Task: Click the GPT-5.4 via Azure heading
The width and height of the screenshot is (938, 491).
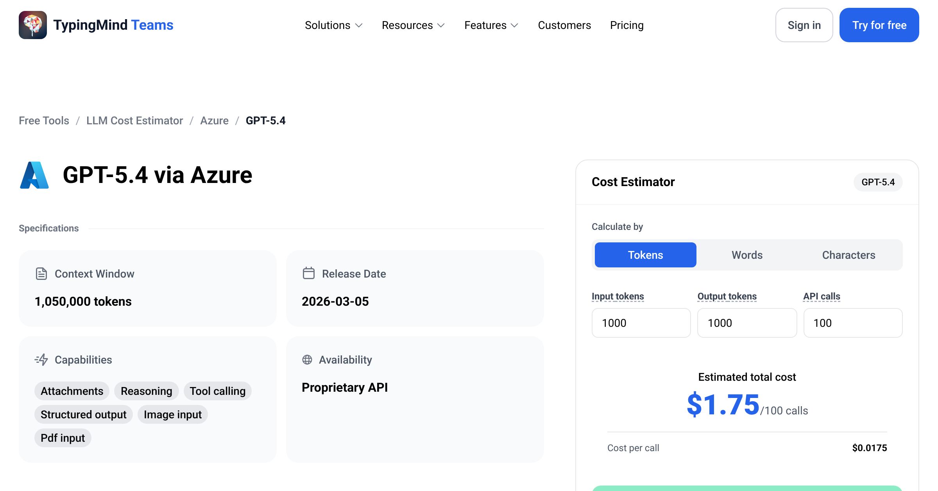Action: (158, 175)
